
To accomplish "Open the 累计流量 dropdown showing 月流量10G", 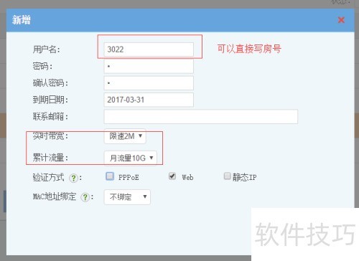I will pos(131,158).
